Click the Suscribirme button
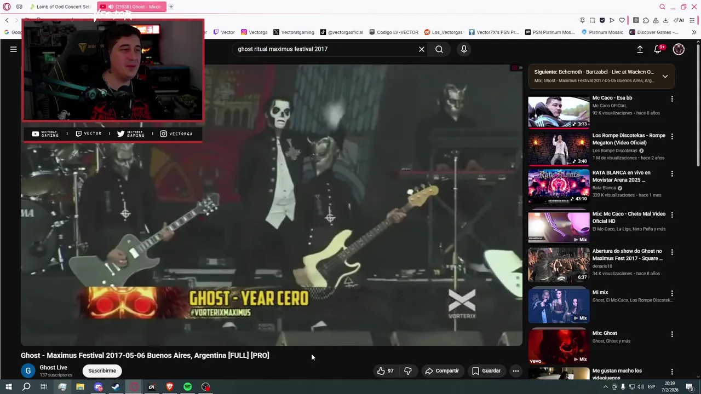701x394 pixels. [x=102, y=370]
